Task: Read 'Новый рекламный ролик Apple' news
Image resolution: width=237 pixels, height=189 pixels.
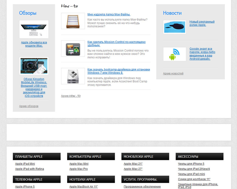Action: (202, 23)
